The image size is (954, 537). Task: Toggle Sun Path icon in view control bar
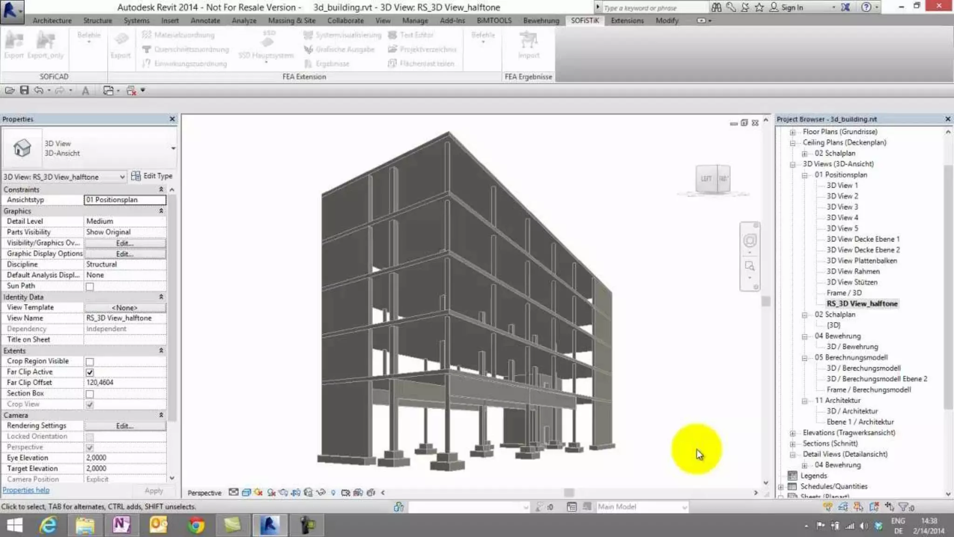pos(259,492)
